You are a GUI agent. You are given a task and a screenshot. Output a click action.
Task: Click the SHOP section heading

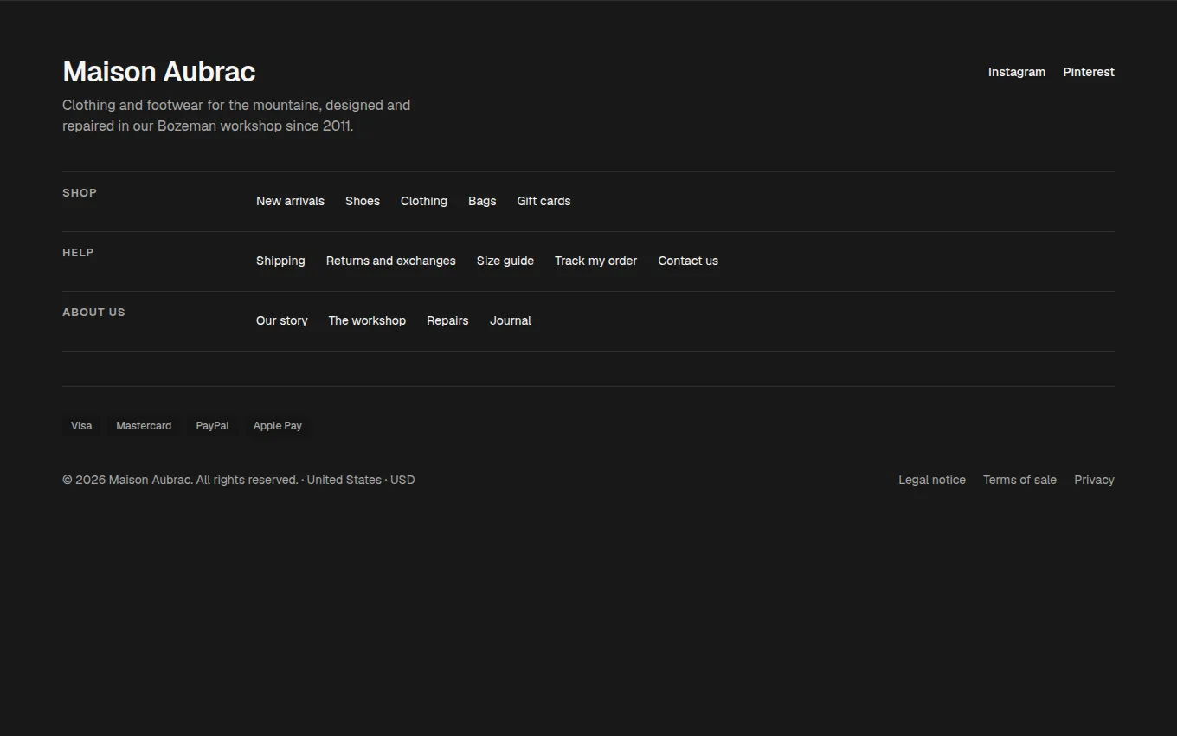point(80,193)
